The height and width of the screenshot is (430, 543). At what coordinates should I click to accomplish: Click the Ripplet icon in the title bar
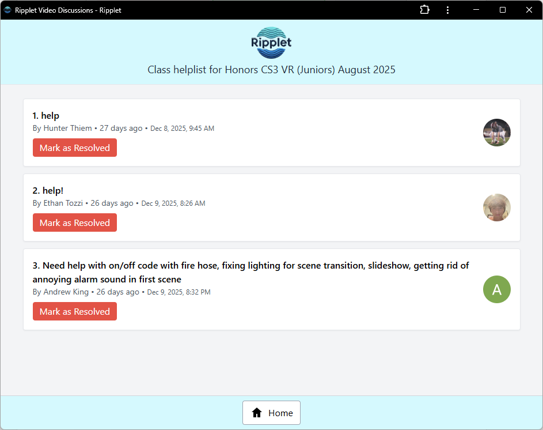(x=7, y=10)
